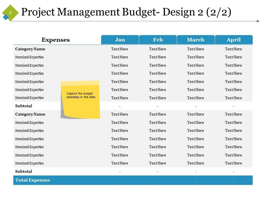The height and width of the screenshot is (199, 266).
Task: Select the second Category Name row label
Action: pyautogui.click(x=30, y=114)
